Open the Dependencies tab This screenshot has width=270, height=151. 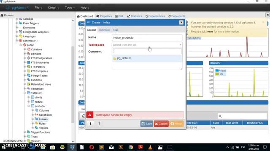pyautogui.click(x=155, y=16)
